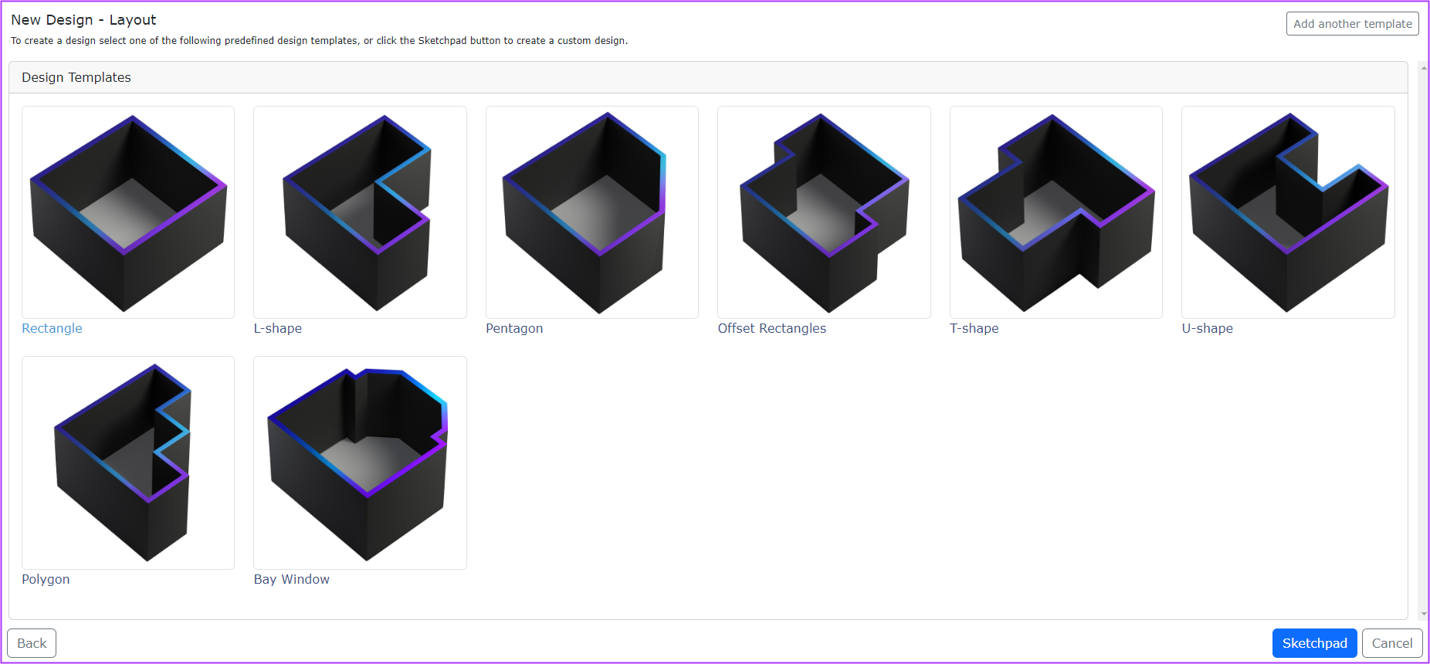Select the Rectangle room template image

click(x=128, y=212)
